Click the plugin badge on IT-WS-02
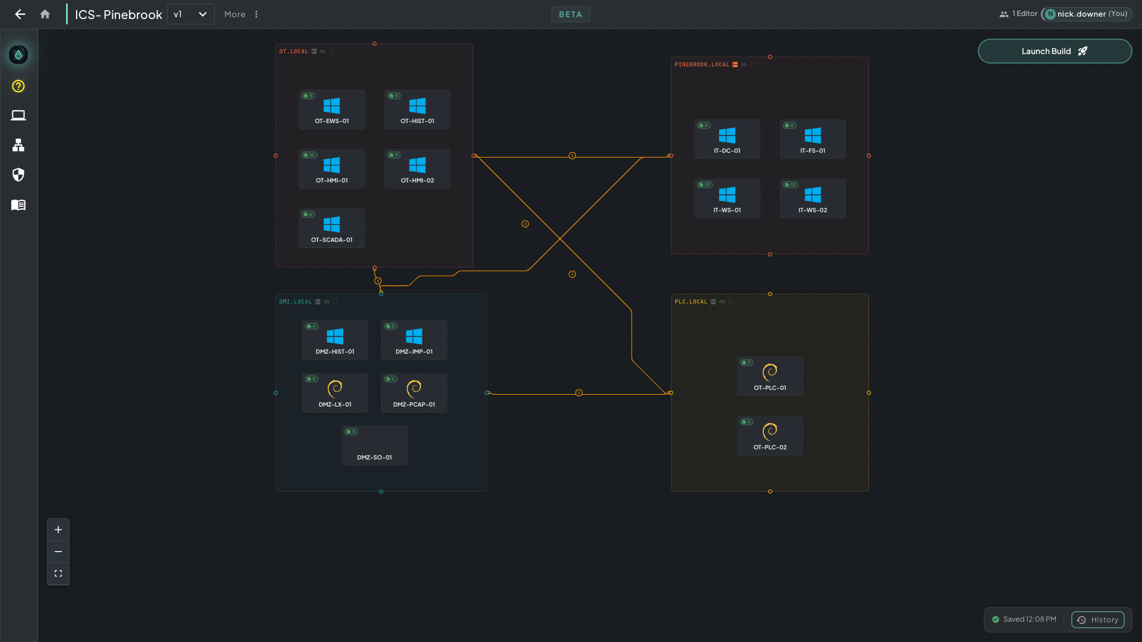The height and width of the screenshot is (642, 1142). 790,185
